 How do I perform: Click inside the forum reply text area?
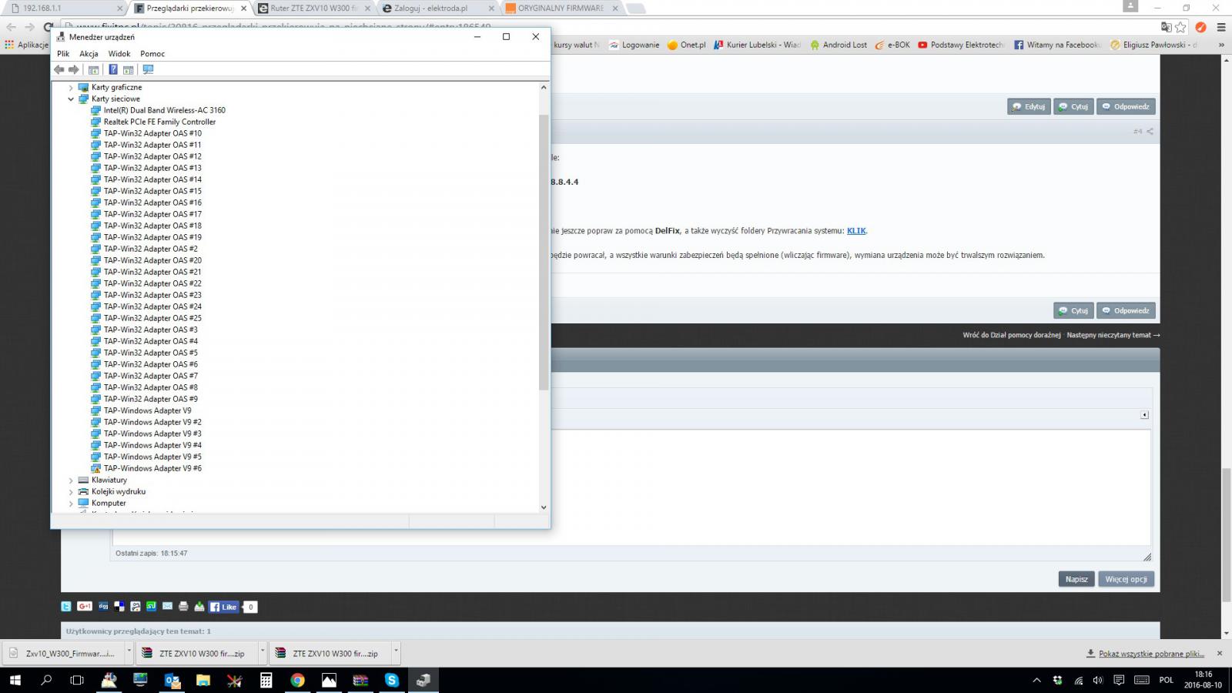coord(631,487)
